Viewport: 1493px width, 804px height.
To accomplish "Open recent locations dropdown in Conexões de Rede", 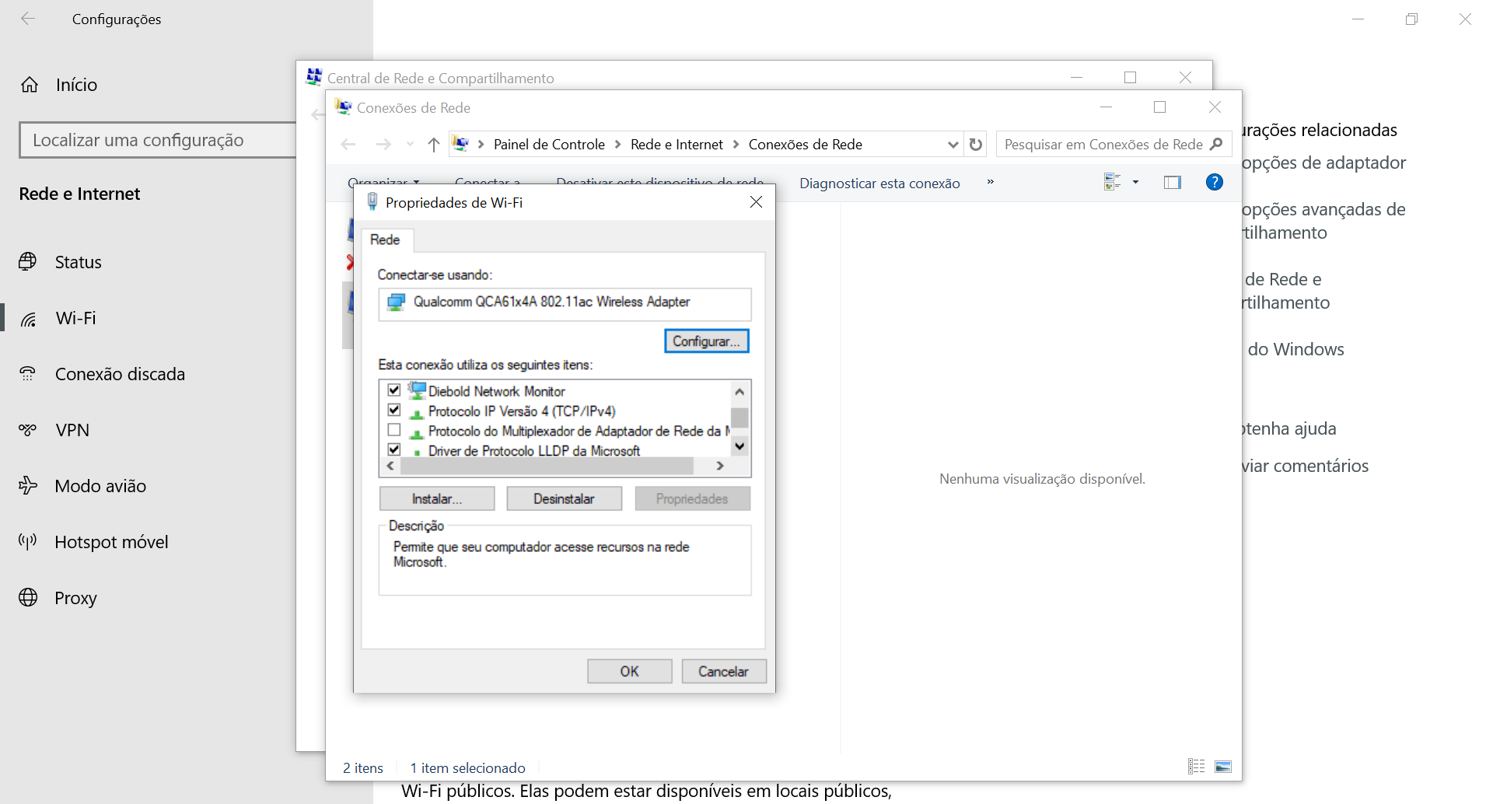I will (x=410, y=144).
